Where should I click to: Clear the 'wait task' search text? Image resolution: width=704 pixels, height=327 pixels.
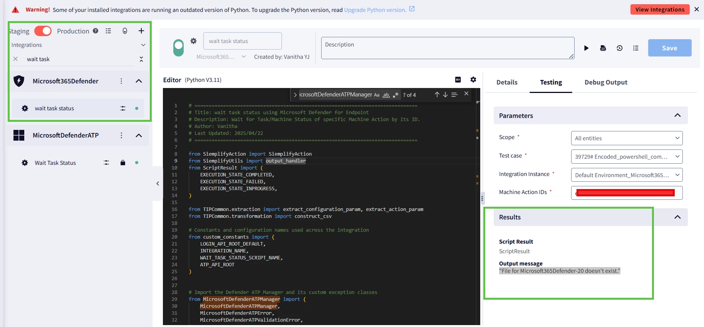(15, 59)
